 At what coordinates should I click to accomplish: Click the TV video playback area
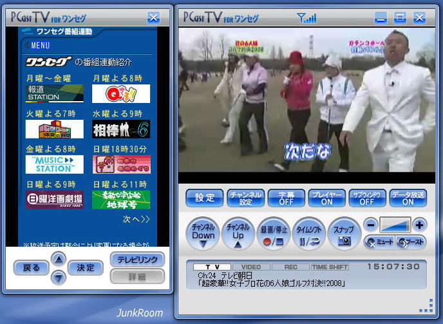click(306, 100)
